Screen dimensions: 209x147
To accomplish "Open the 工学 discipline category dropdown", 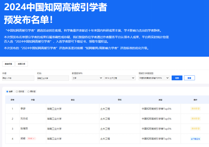I will 88,78.
